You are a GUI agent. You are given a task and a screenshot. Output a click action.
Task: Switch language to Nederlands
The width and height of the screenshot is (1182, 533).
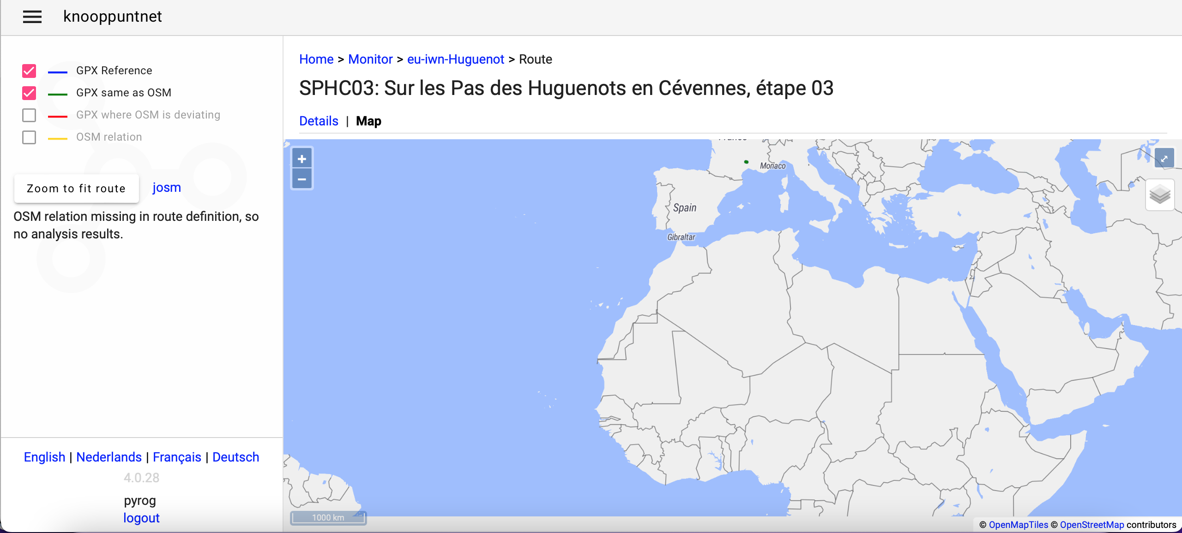(109, 457)
